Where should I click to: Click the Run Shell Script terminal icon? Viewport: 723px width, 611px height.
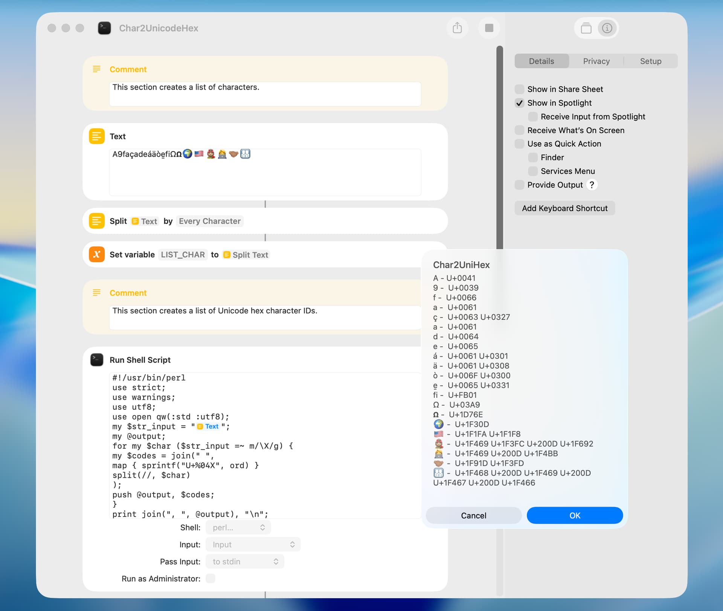pos(97,360)
